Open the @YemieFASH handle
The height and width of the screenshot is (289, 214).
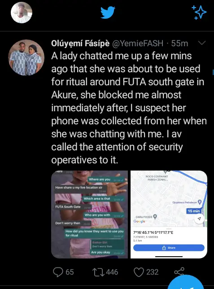(x=138, y=44)
